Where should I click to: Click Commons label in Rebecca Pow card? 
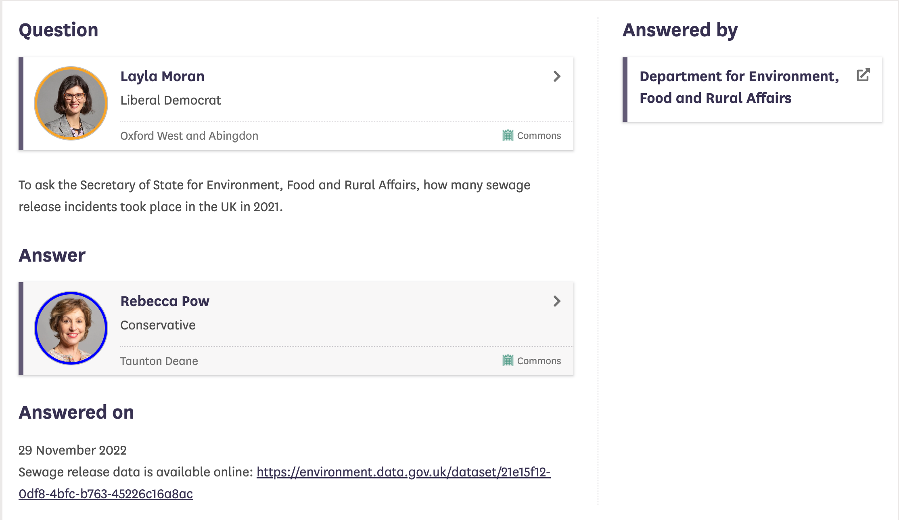539,361
